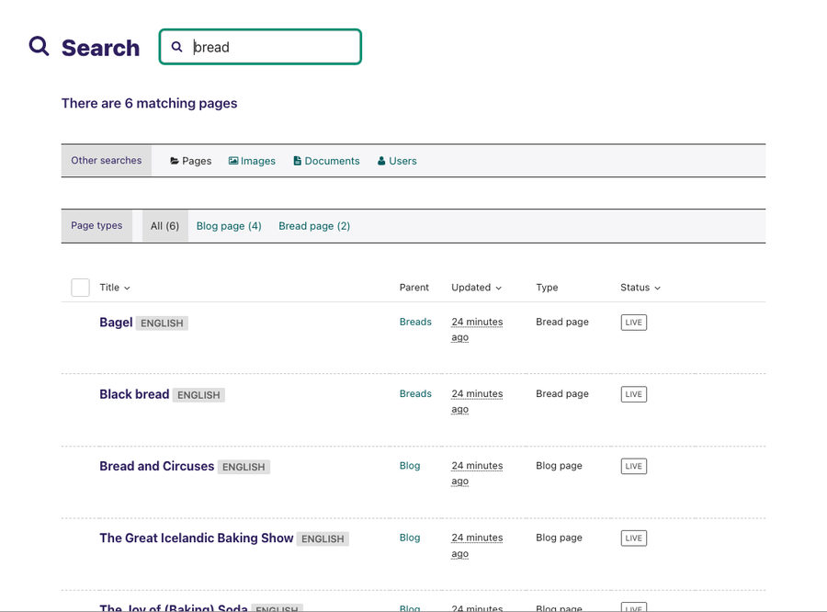The image size is (827, 612).
Task: Click the Parent column header
Action: coord(414,288)
